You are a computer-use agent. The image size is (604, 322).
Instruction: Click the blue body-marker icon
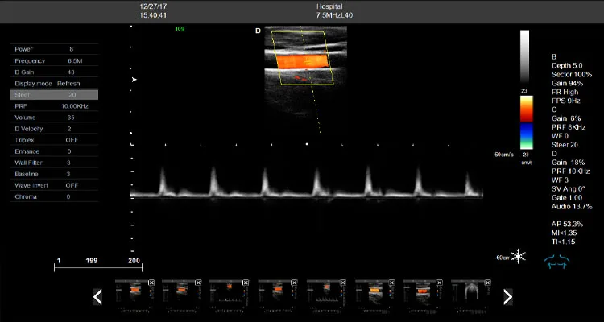(557, 261)
